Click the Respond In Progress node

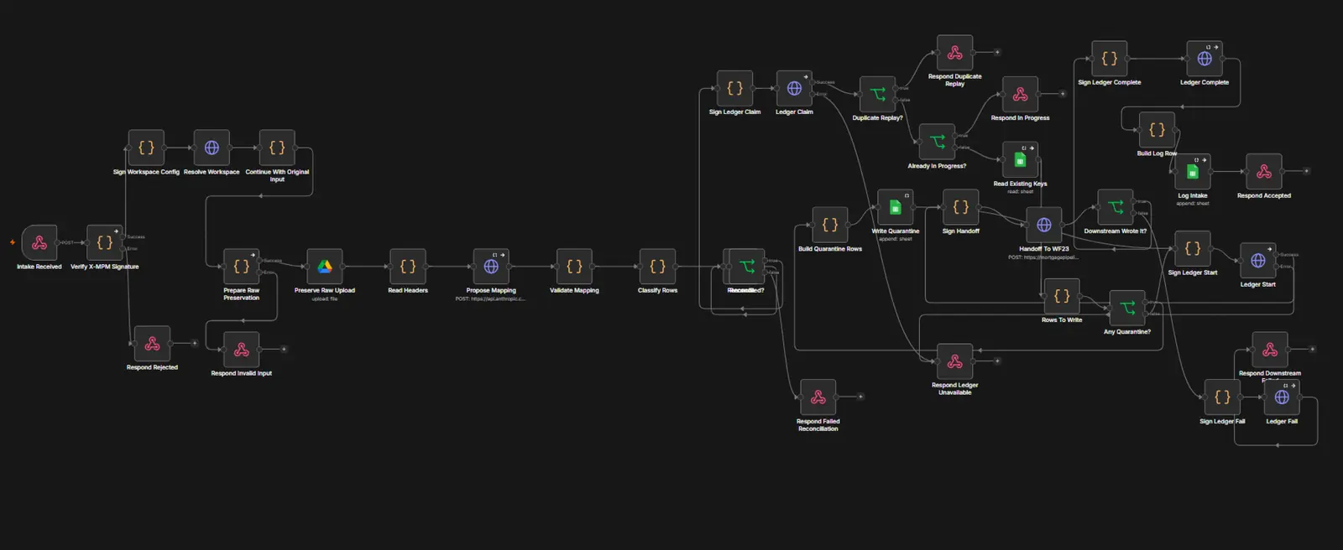pos(1020,94)
